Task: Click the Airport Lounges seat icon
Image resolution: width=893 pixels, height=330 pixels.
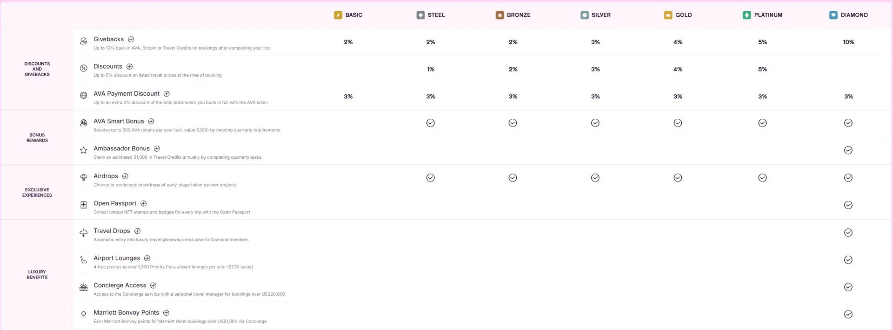Action: coord(84,260)
